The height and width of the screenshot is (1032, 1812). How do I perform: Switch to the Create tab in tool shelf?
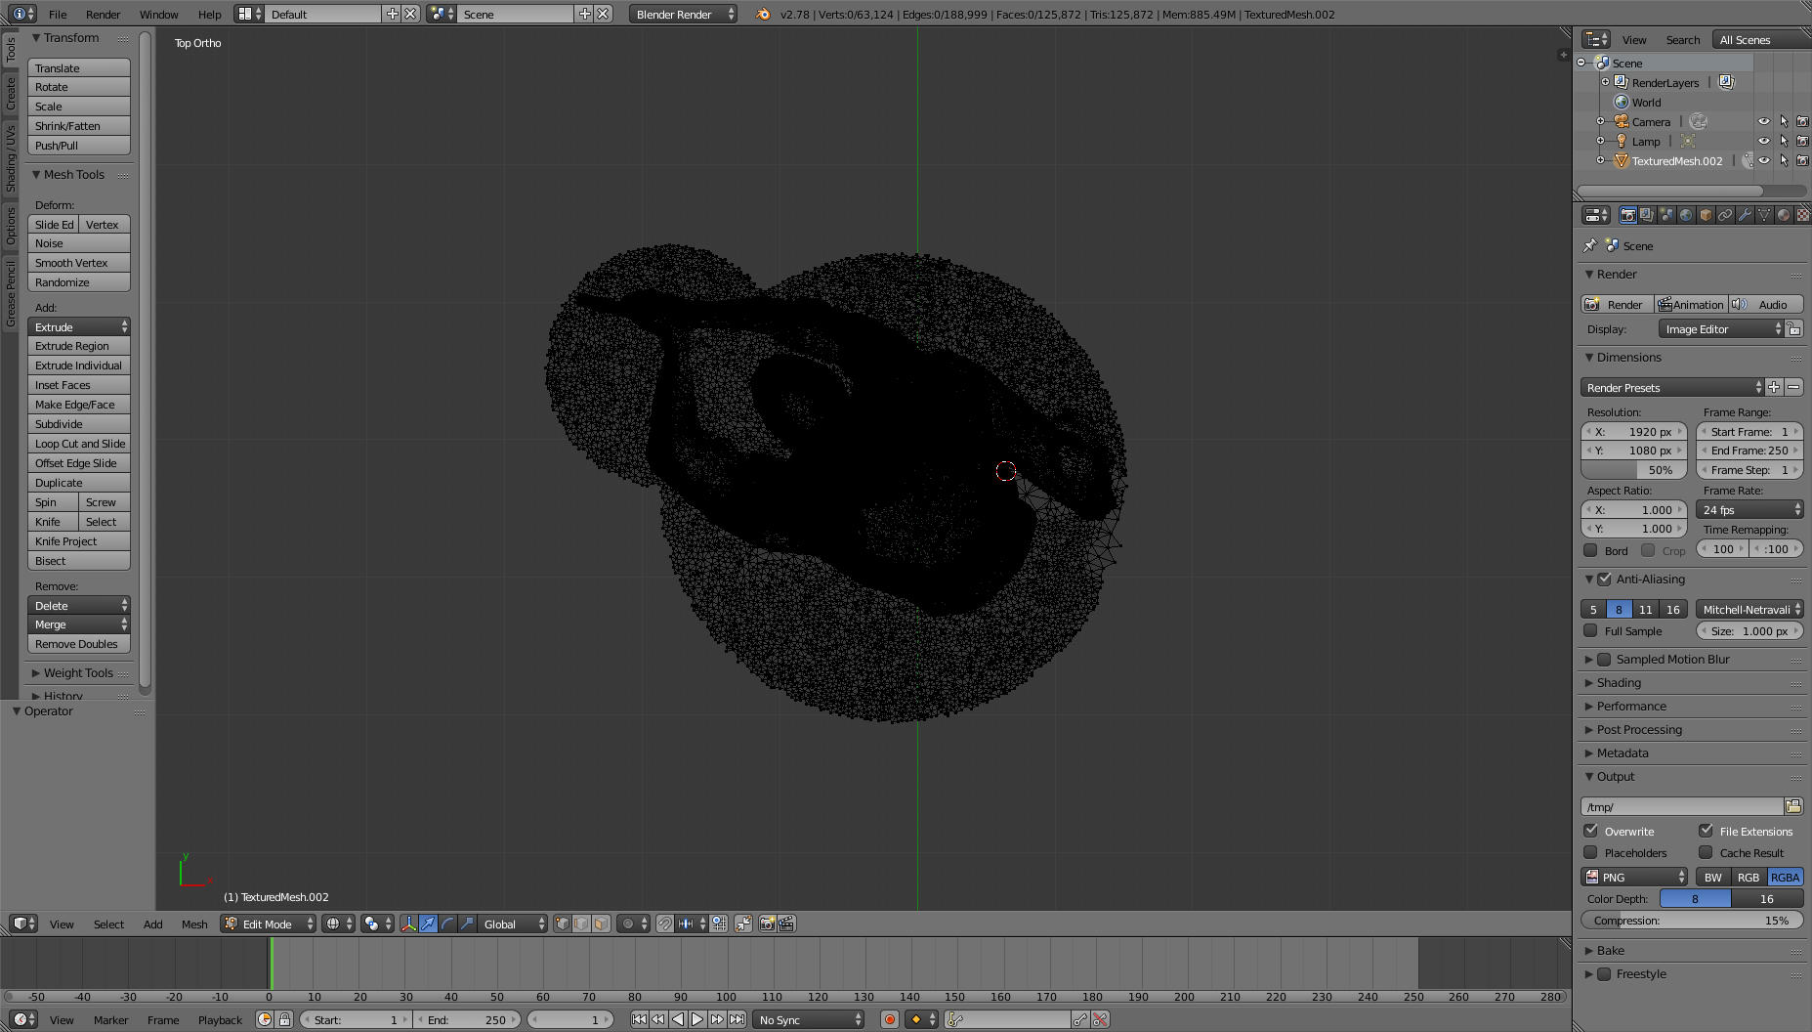point(11,93)
